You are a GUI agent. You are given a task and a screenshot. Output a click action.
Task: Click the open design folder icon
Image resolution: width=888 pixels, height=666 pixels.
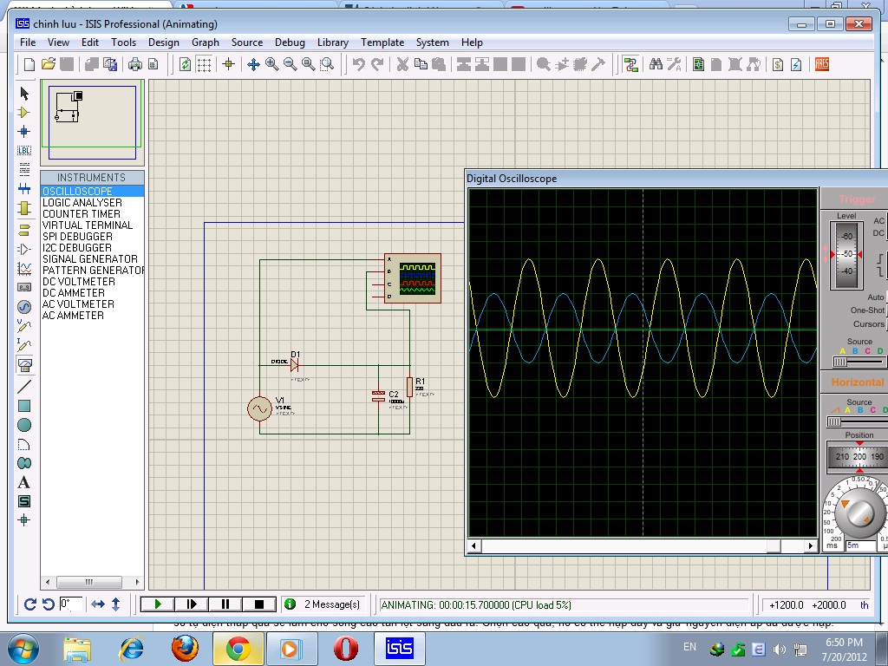point(49,64)
